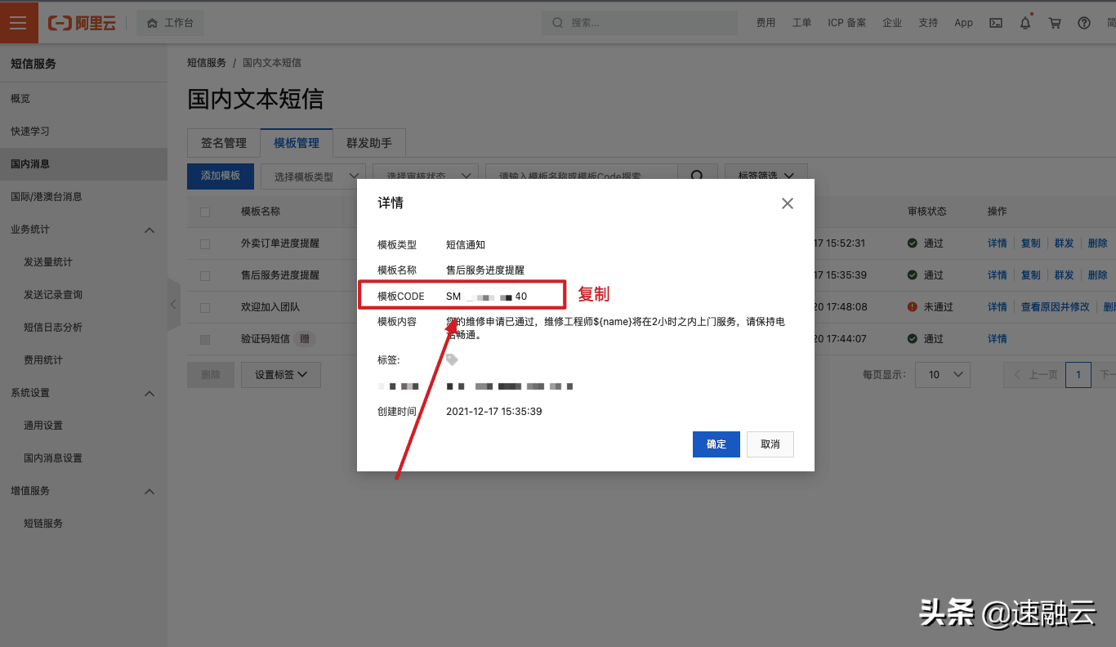This screenshot has height=647, width=1116.
Task: Dismiss the dialog with 取消
Action: (770, 444)
